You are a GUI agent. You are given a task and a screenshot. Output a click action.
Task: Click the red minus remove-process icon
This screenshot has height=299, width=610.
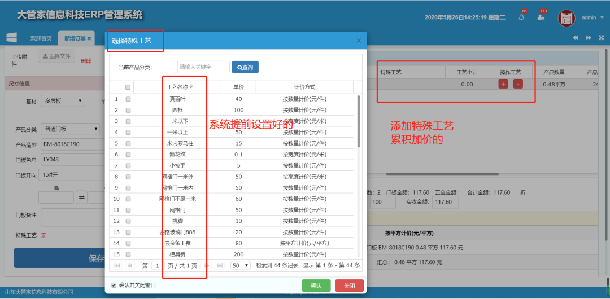[x=518, y=84]
